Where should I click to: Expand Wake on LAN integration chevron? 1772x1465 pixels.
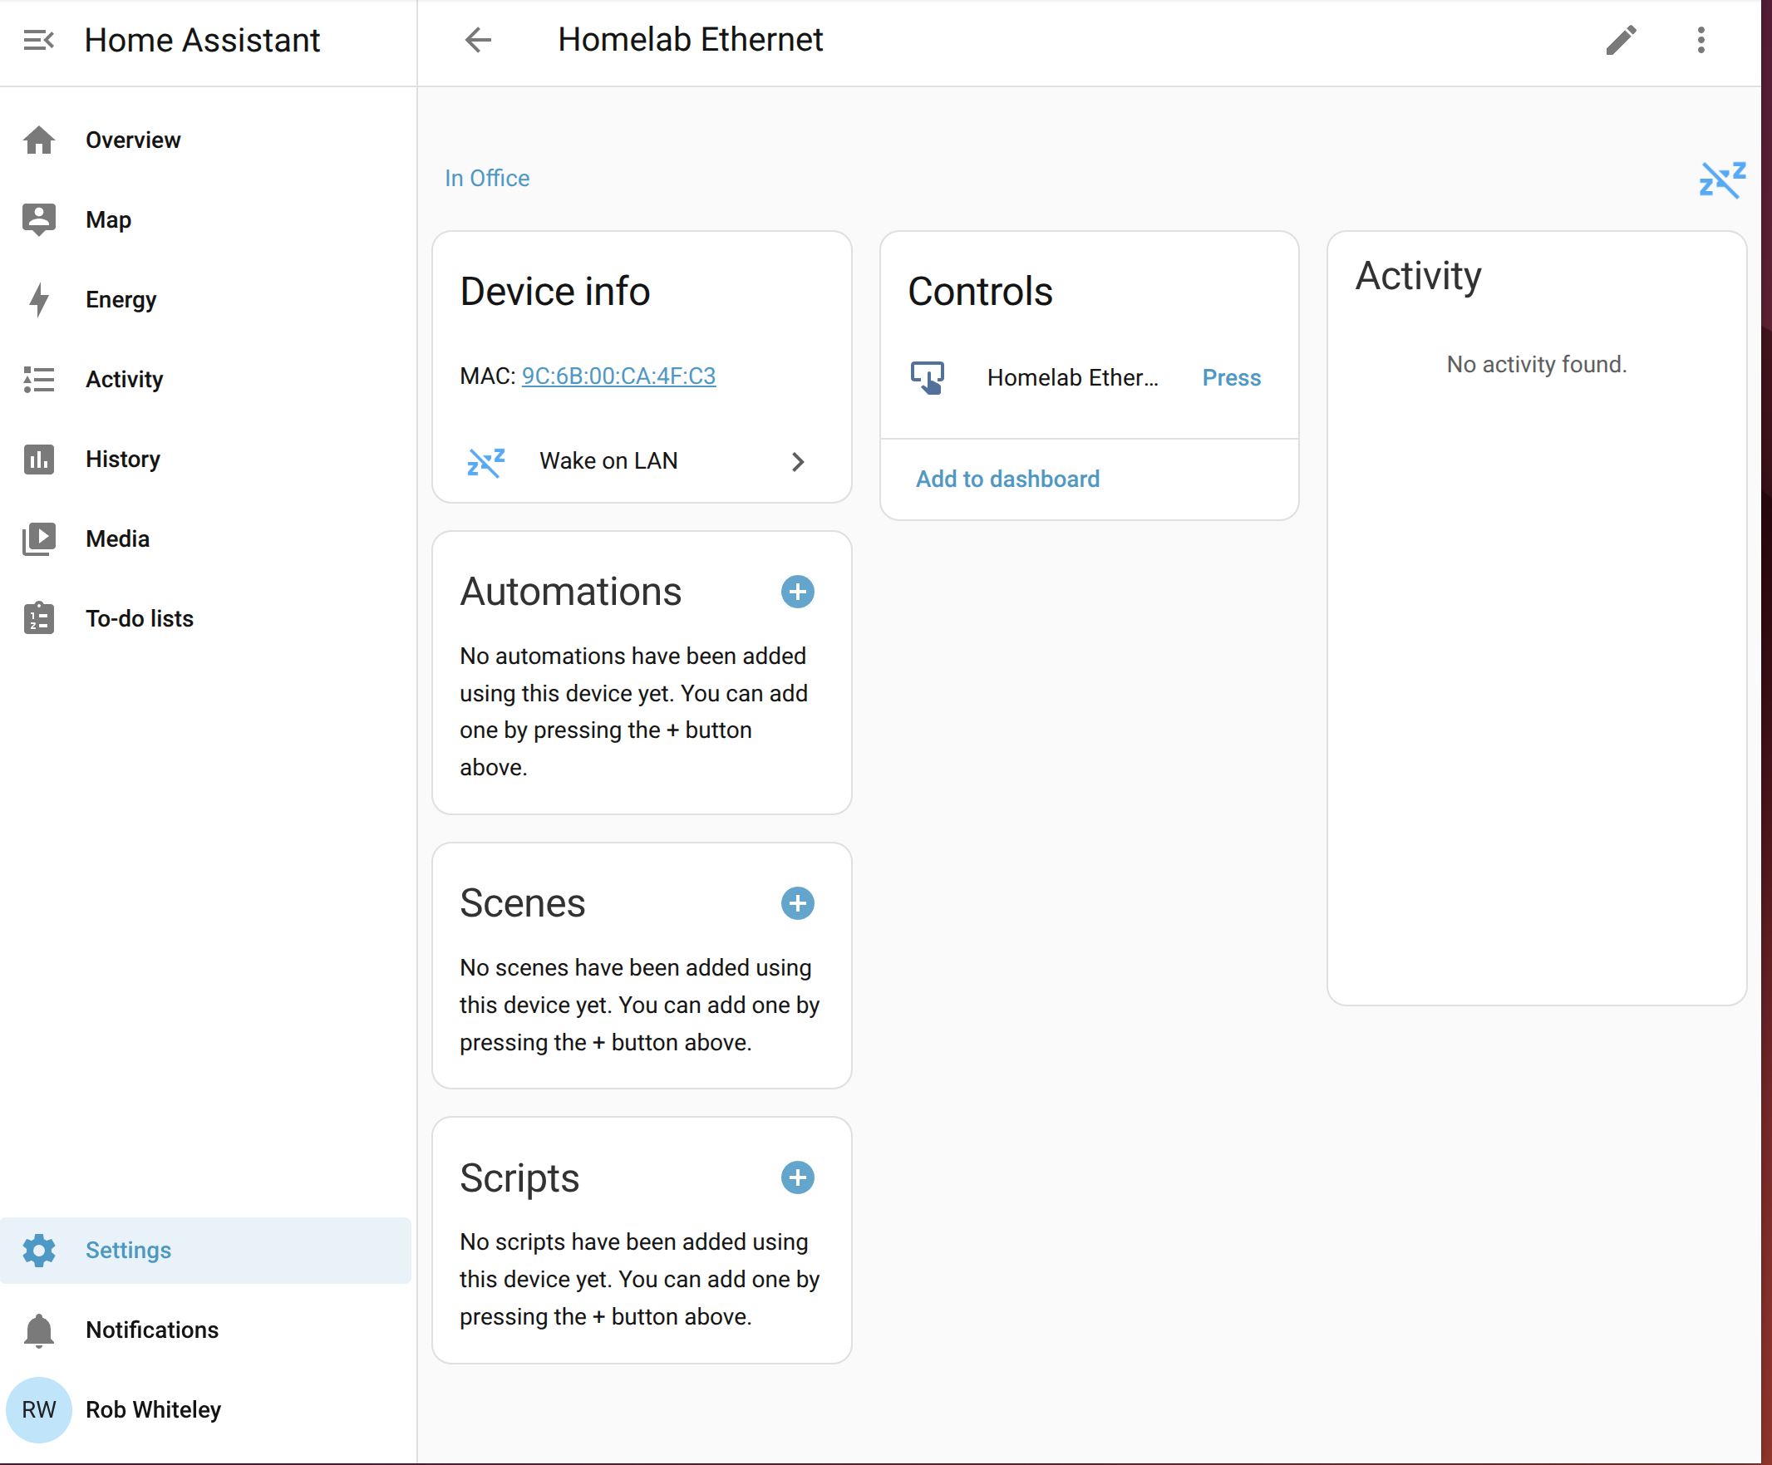tap(798, 461)
